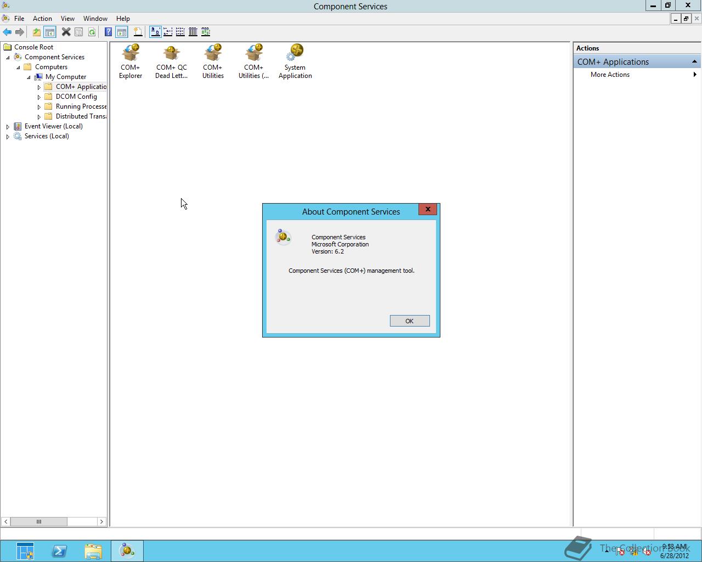Screen dimensions: 702x562
Task: Click the network warning tray icon
Action: 633,551
